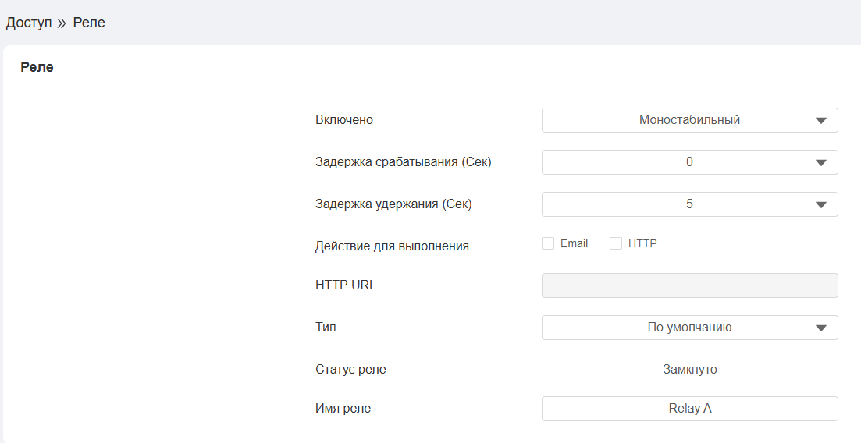Click the arrow icon for Задержка срабатывания
Screen dimensions: 861x443
tap(820, 163)
